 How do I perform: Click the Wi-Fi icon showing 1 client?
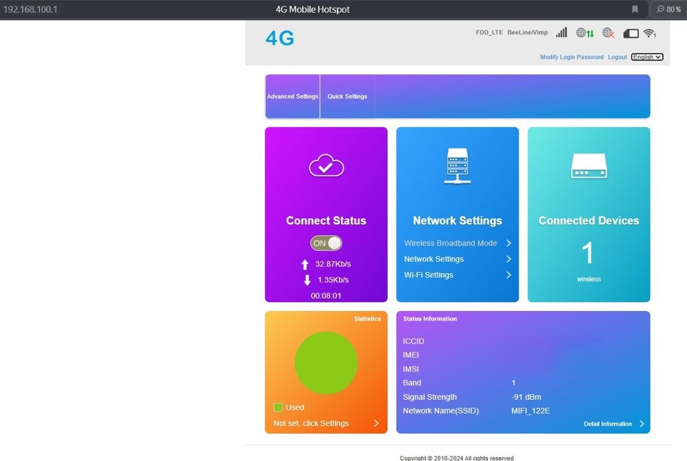[650, 33]
